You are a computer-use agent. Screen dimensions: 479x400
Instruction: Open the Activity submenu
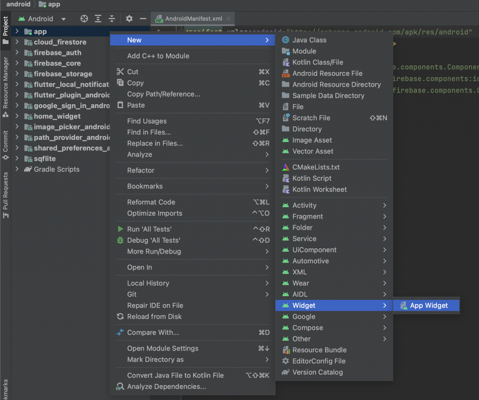[x=334, y=205]
